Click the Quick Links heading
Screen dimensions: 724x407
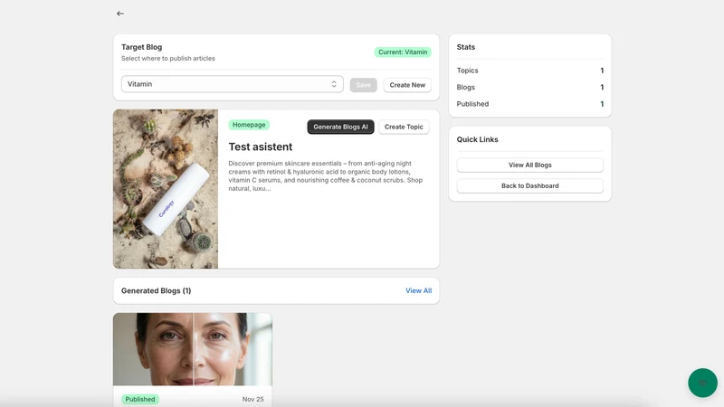pos(478,139)
